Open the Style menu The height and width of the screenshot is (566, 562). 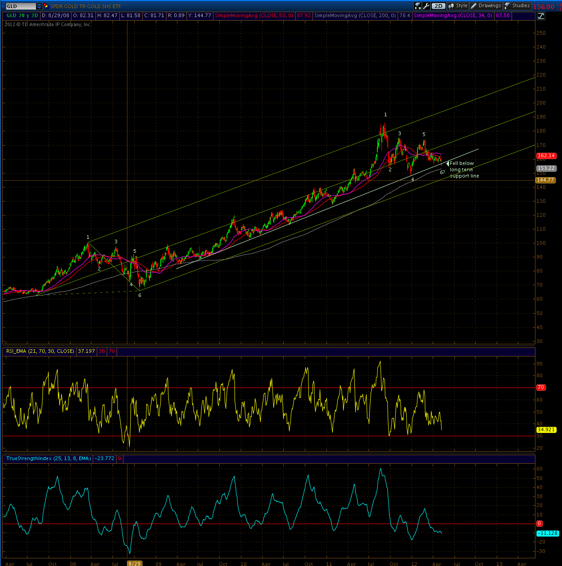[x=458, y=6]
